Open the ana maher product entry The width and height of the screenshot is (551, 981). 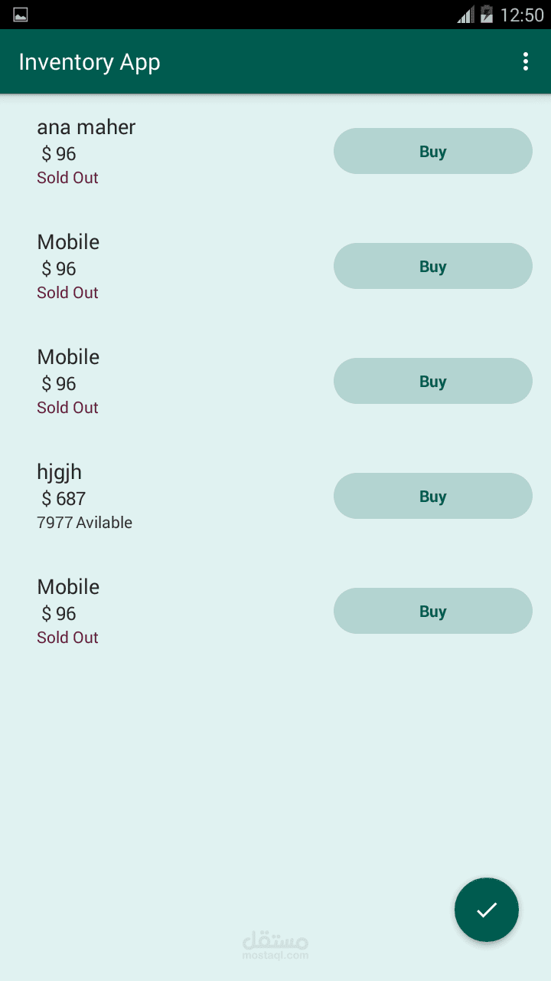[86, 127]
